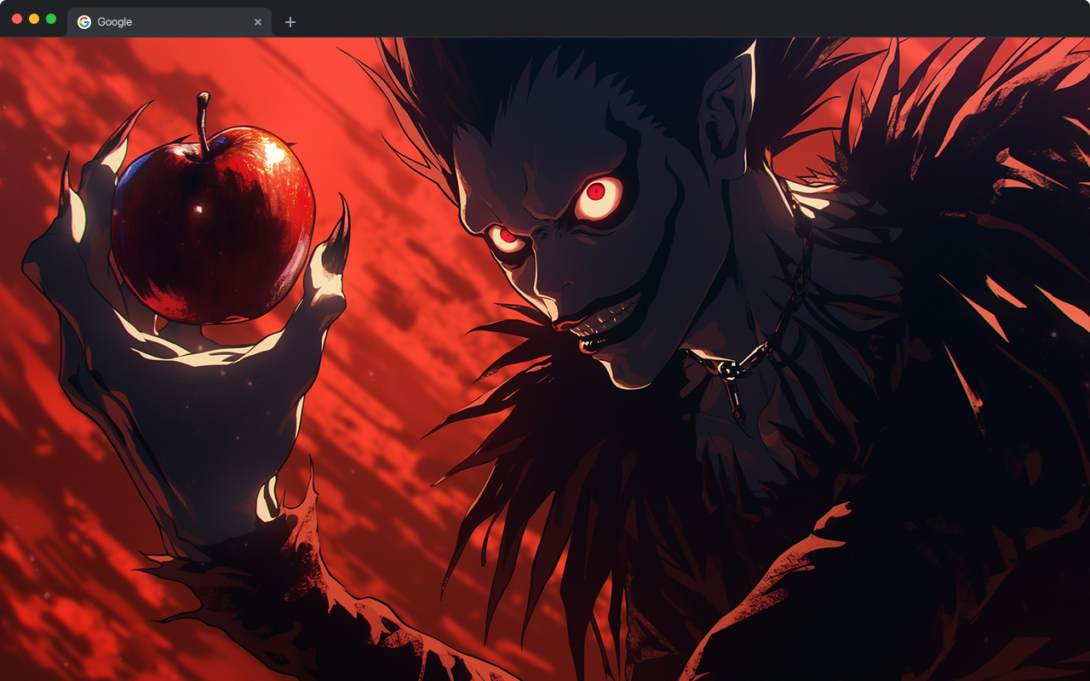
Task: Click the character's larger glowing red eye
Action: click(596, 192)
